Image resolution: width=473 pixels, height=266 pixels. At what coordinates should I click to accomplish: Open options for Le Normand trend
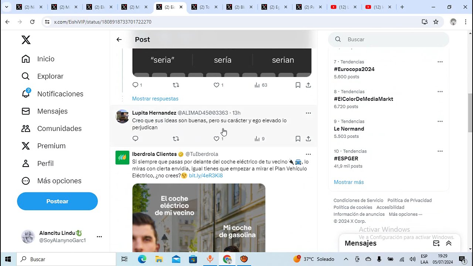440,121
